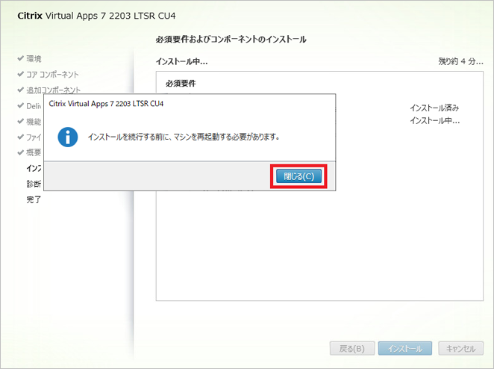Select the 環境 step in sidebar
Viewport: 494px width, 369px height.
[34, 59]
